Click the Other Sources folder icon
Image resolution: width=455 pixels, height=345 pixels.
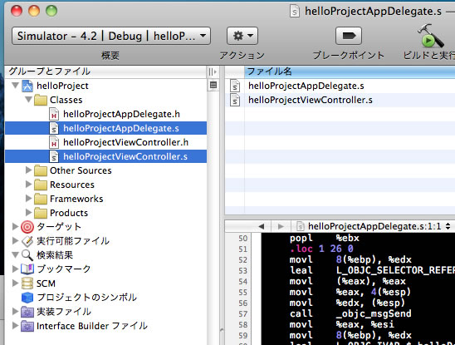pos(41,170)
